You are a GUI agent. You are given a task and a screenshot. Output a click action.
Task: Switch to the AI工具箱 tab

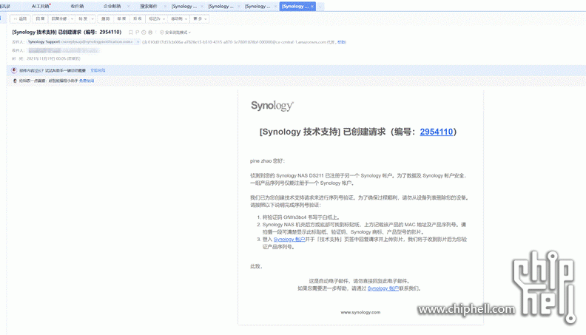pyautogui.click(x=41, y=7)
